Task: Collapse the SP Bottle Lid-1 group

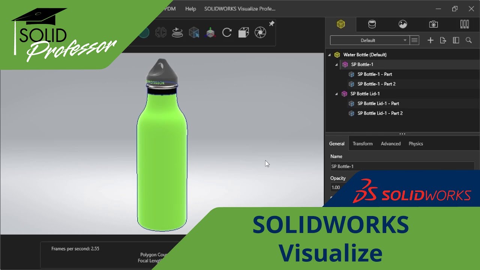Action: (x=336, y=94)
